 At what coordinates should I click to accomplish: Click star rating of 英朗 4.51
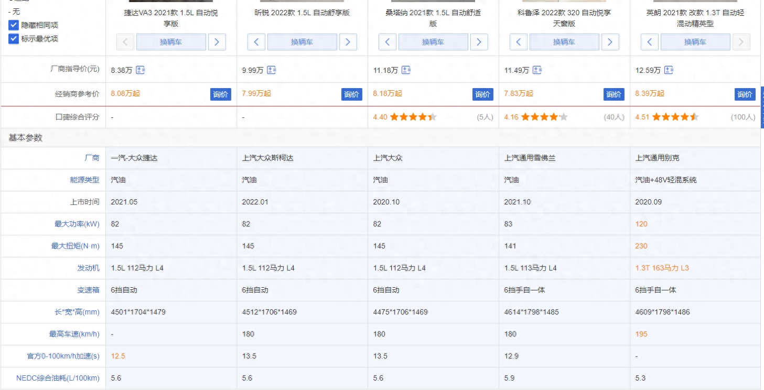coord(675,117)
